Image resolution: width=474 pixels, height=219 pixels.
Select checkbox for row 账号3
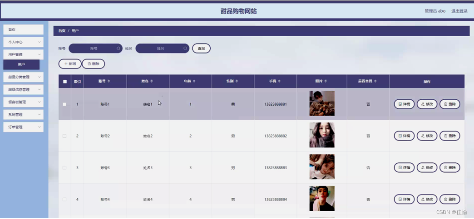click(x=64, y=168)
